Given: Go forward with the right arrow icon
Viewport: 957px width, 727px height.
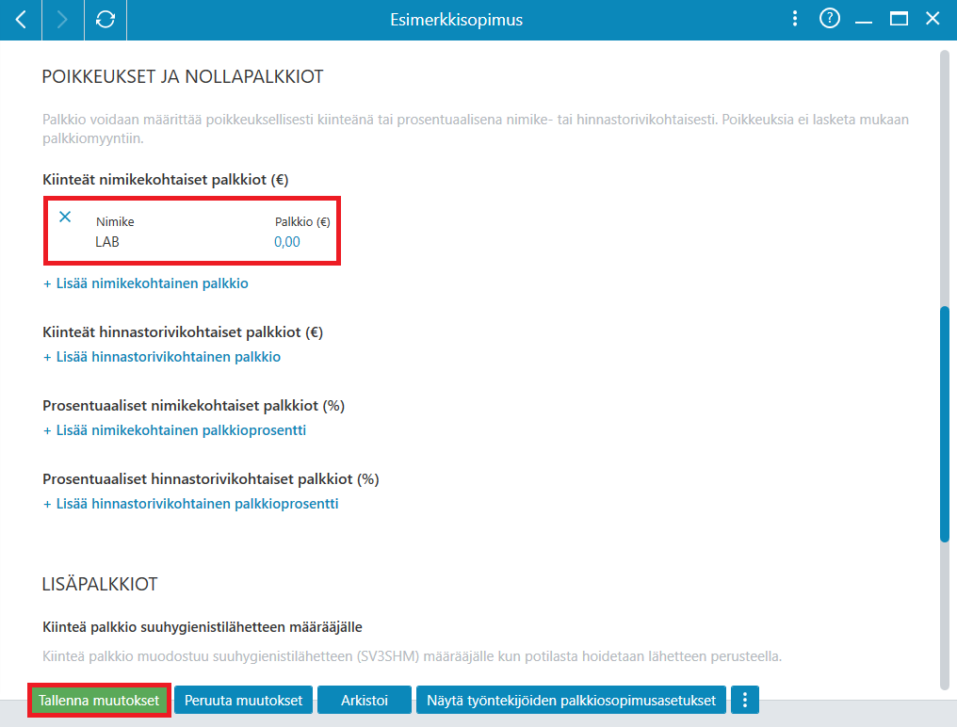Looking at the screenshot, I should pyautogui.click(x=63, y=20).
